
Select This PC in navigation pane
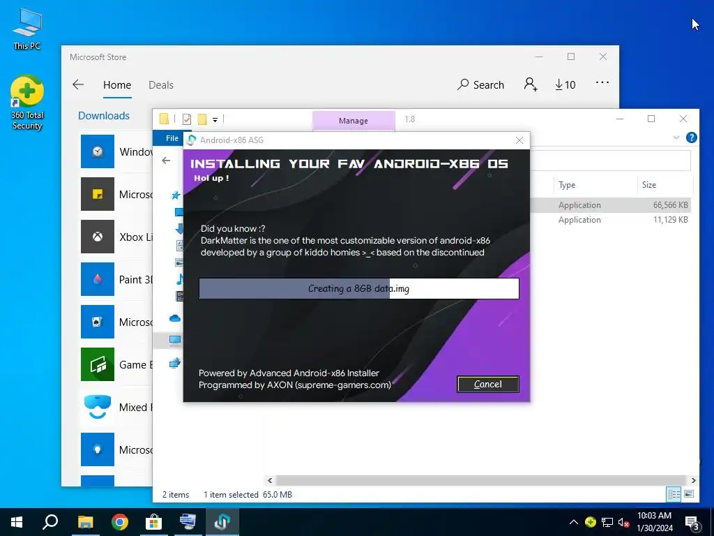pos(175,340)
